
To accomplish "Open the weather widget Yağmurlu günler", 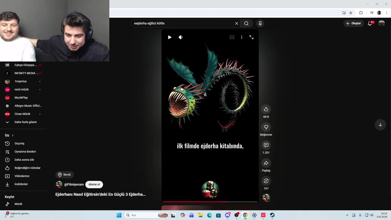I will tap(18, 215).
